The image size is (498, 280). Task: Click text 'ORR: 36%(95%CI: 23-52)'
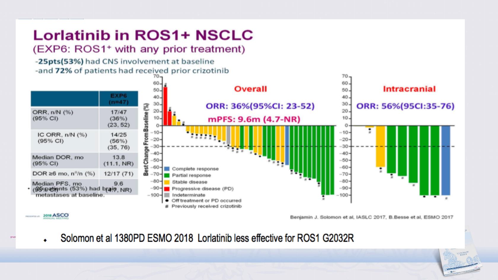pos(260,106)
